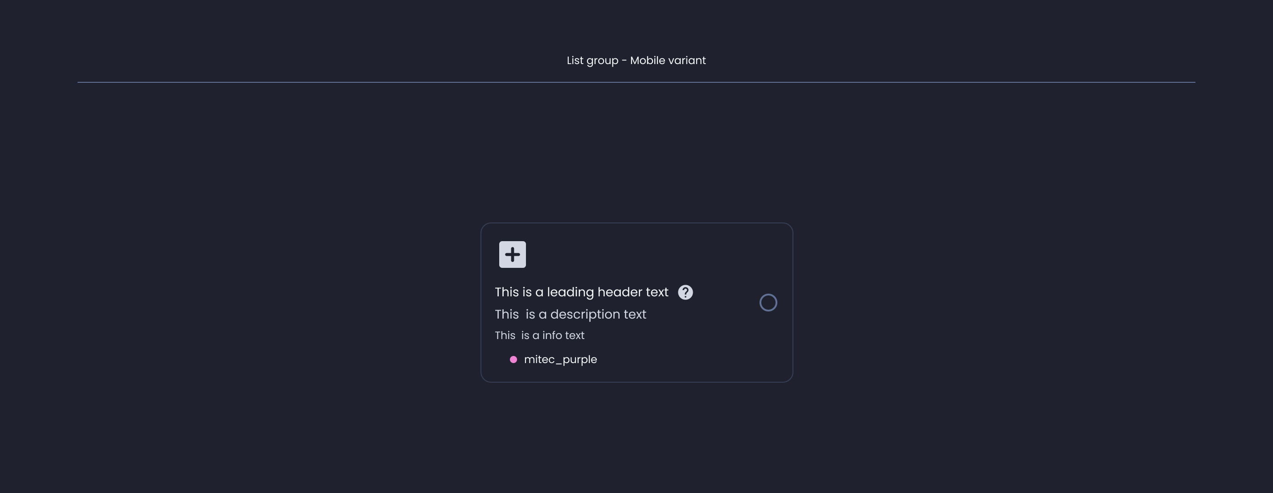
Task: Click the mitec_purple label
Action: point(560,360)
